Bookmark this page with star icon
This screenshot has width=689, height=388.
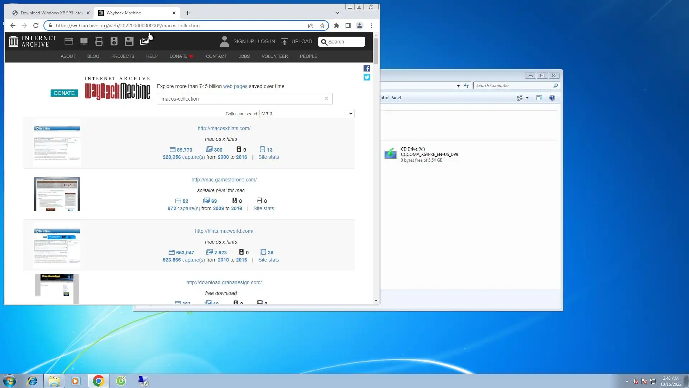pyautogui.click(x=322, y=26)
